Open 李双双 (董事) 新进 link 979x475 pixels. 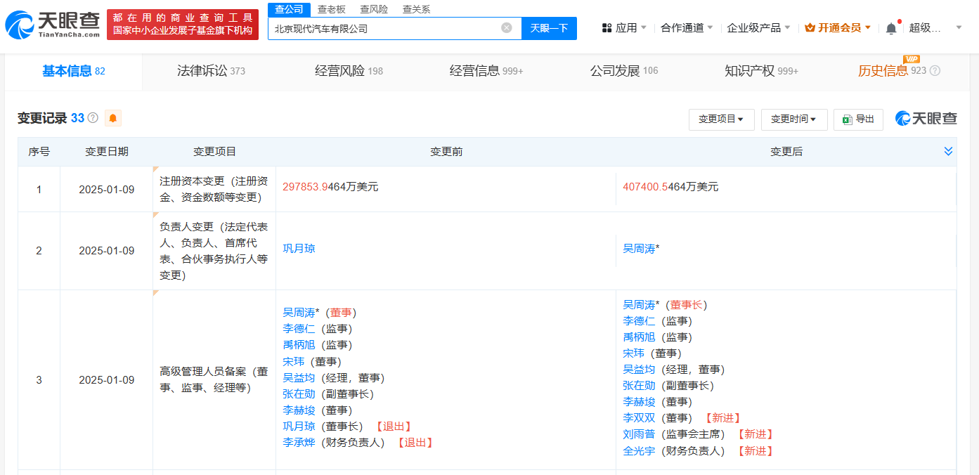[639, 418]
